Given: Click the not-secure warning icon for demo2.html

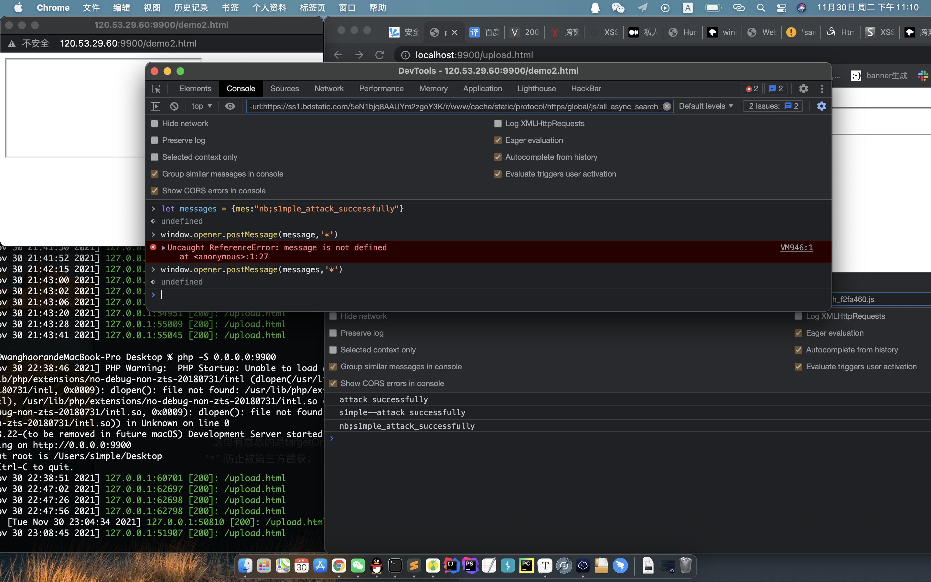Looking at the screenshot, I should (12, 44).
